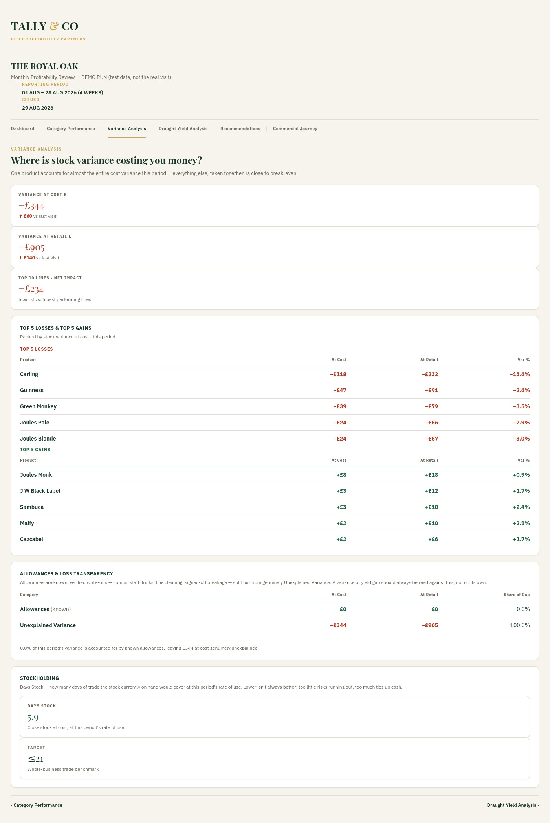
Task: Click Unexplained Variance −£905 retail value
Action: (x=430, y=625)
